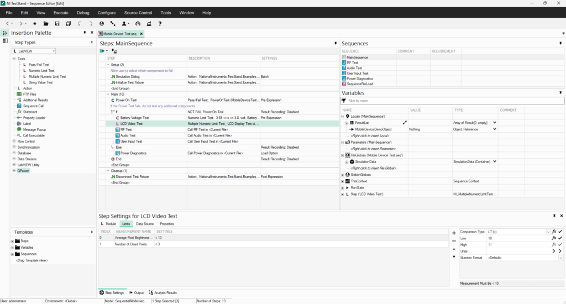Pin the Insertion Palette panel
The width and height of the screenshot is (566, 304).
(x=85, y=33)
